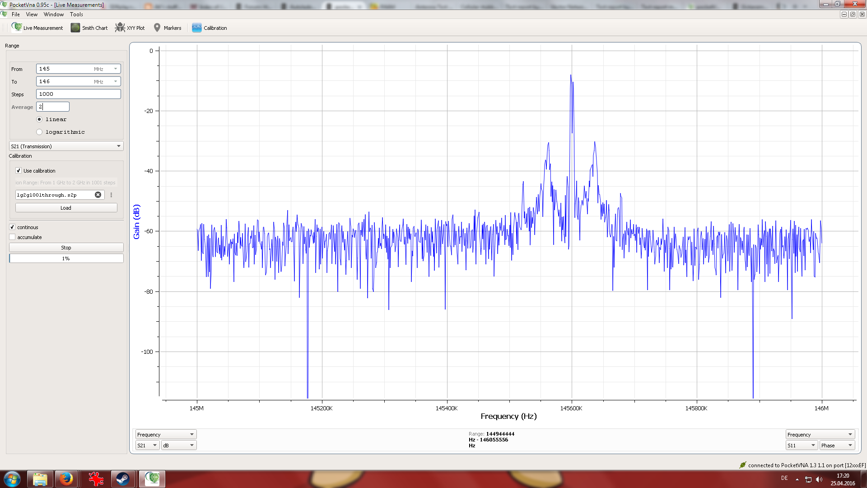
Task: Open the Smith Chart icon
Action: click(75, 28)
